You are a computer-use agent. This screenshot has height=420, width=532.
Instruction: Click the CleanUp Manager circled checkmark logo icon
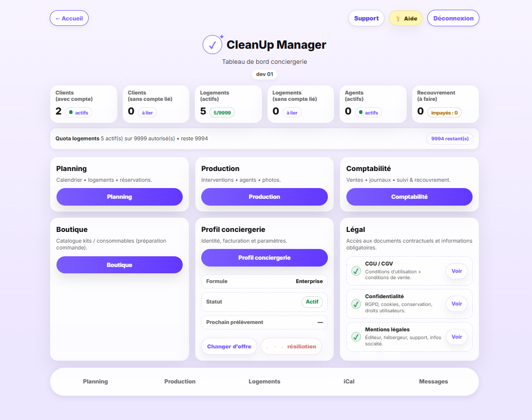coord(212,44)
